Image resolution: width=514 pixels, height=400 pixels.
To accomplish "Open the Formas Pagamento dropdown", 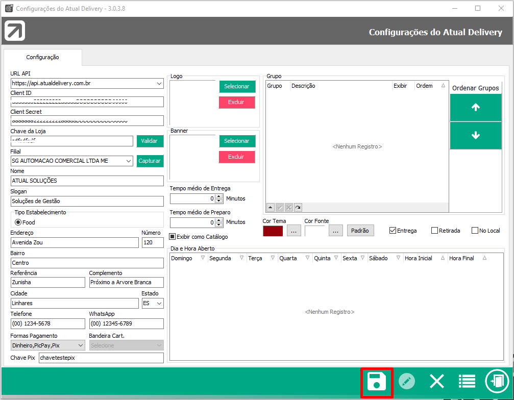I will [80, 345].
